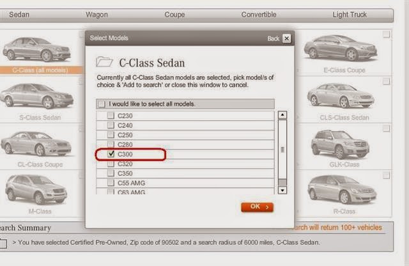Close the Select Models dialog with X
The image size is (409, 266).
pos(286,38)
